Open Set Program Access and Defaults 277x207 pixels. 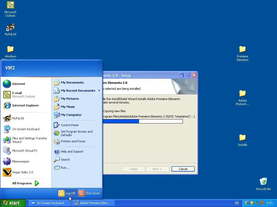[77, 133]
